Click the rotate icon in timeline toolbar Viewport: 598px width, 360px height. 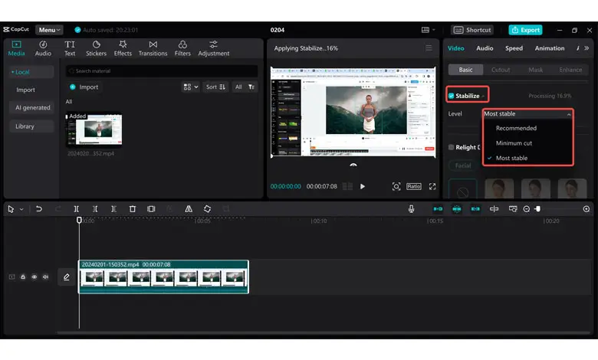[207, 209]
